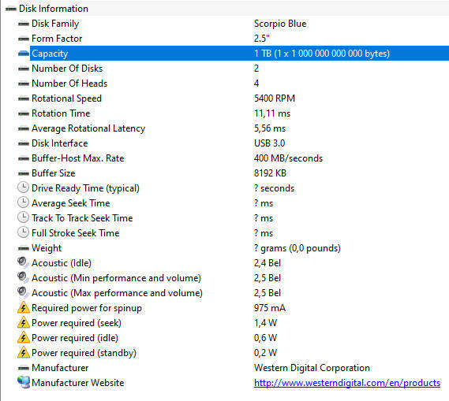Select the Buffer-Host Max. Rate label

click(x=78, y=158)
